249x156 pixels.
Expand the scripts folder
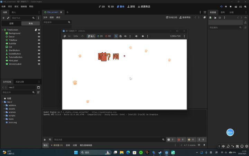(4, 115)
